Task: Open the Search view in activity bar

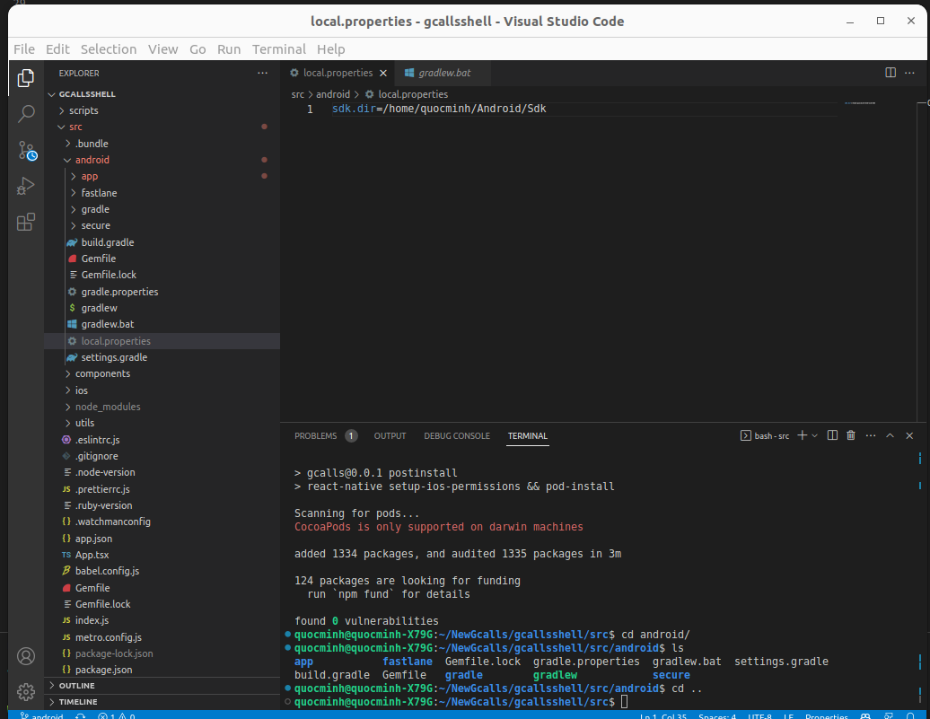Action: click(26, 114)
